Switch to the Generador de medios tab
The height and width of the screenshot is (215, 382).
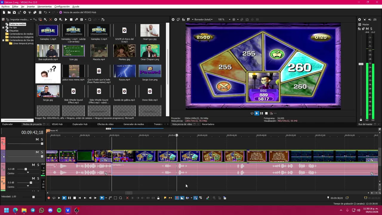pos(134,124)
